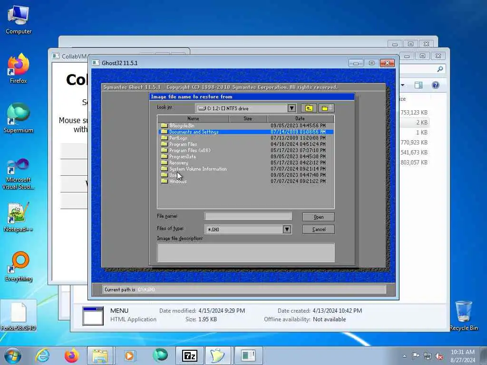Open Windows Media Player from taskbar
Image resolution: width=487 pixels, height=365 pixels.
coord(129,355)
